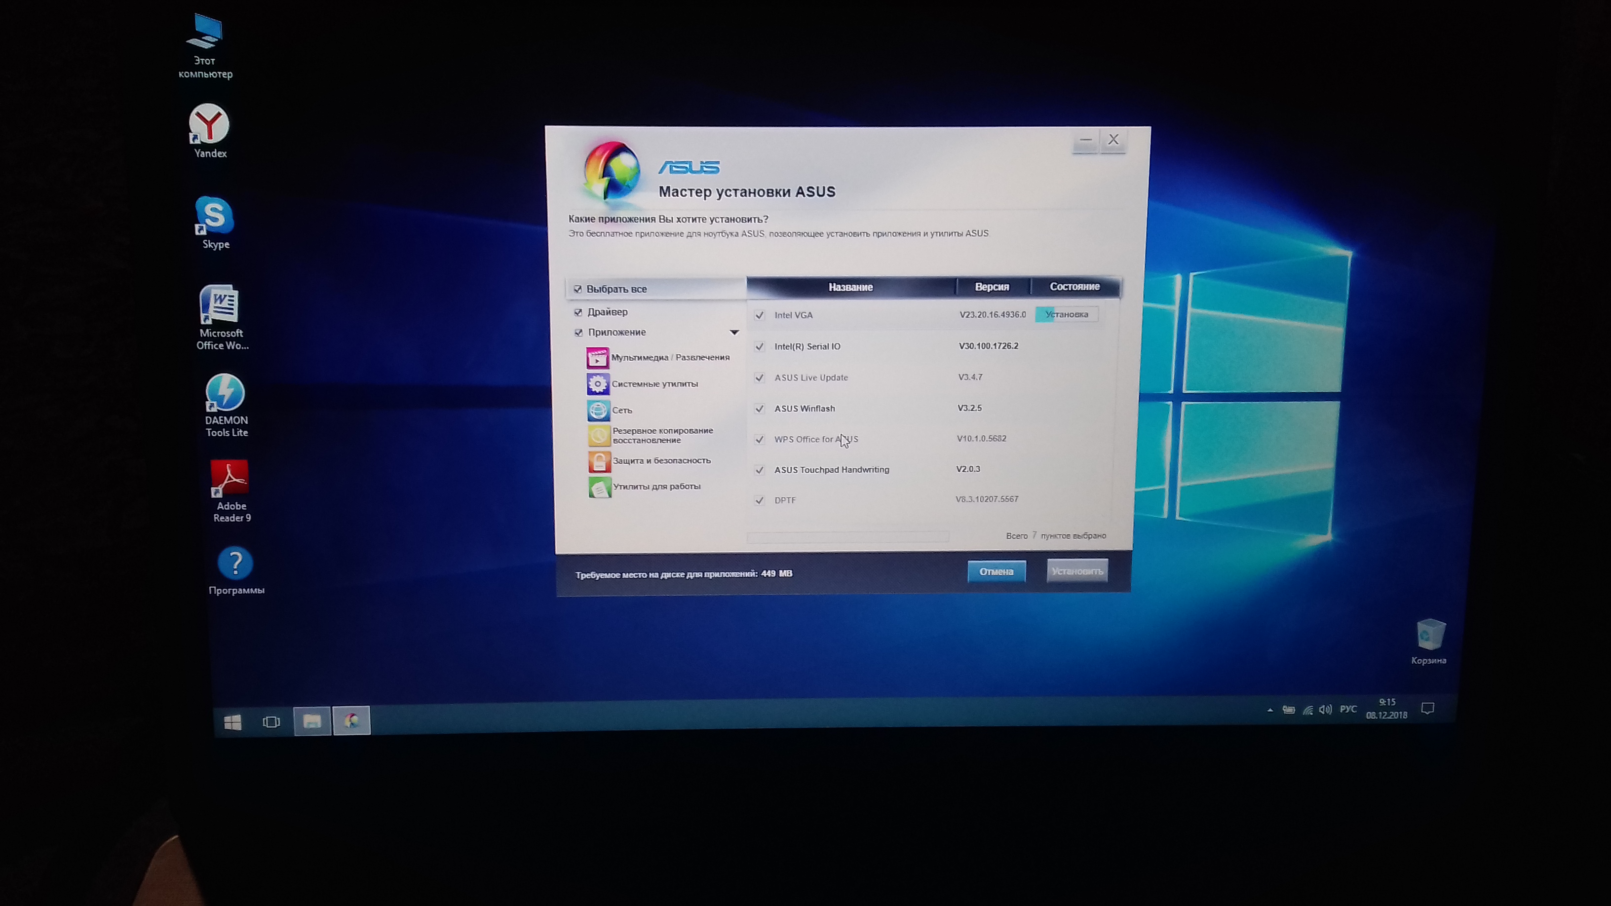
Task: Click the DPTF row name
Action: coord(785,500)
